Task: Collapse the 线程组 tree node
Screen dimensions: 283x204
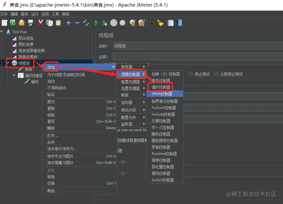Action: click(x=8, y=63)
